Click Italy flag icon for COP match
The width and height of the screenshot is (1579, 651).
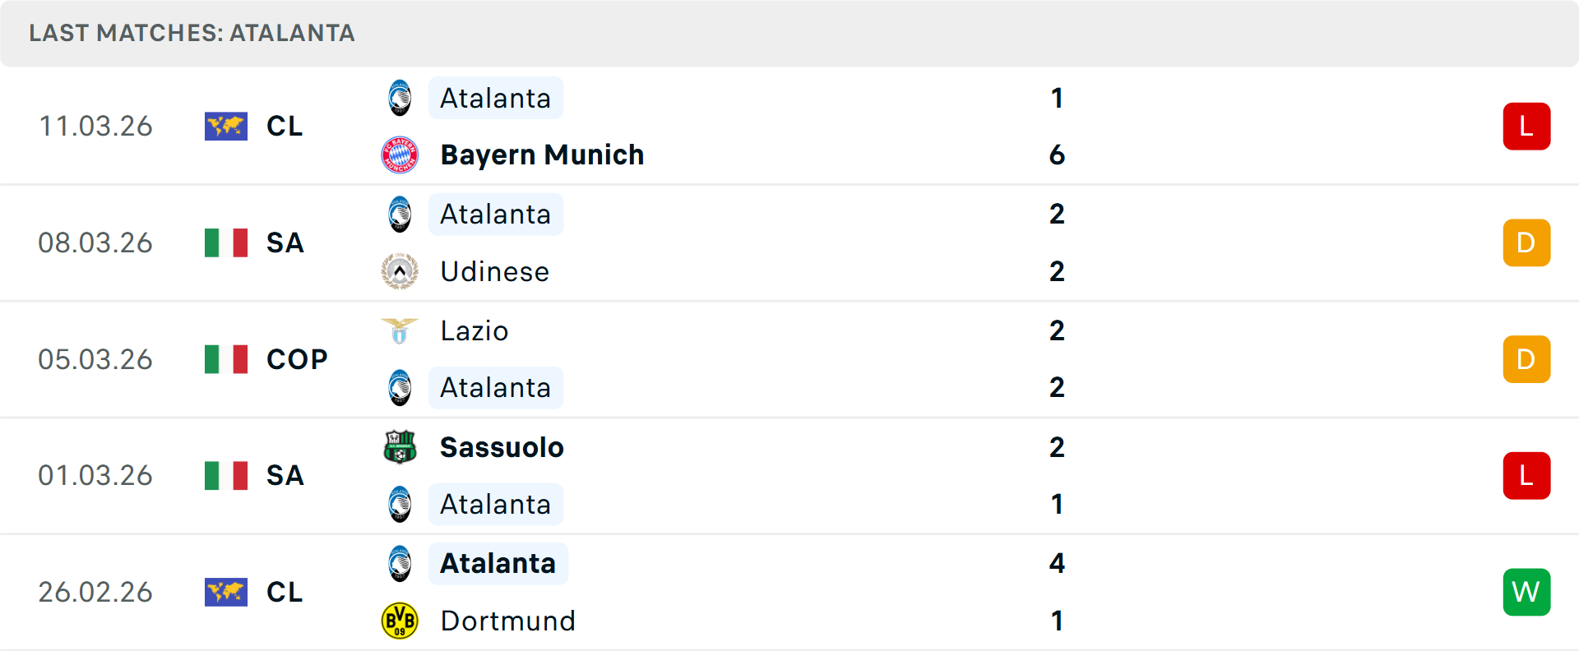tap(226, 359)
